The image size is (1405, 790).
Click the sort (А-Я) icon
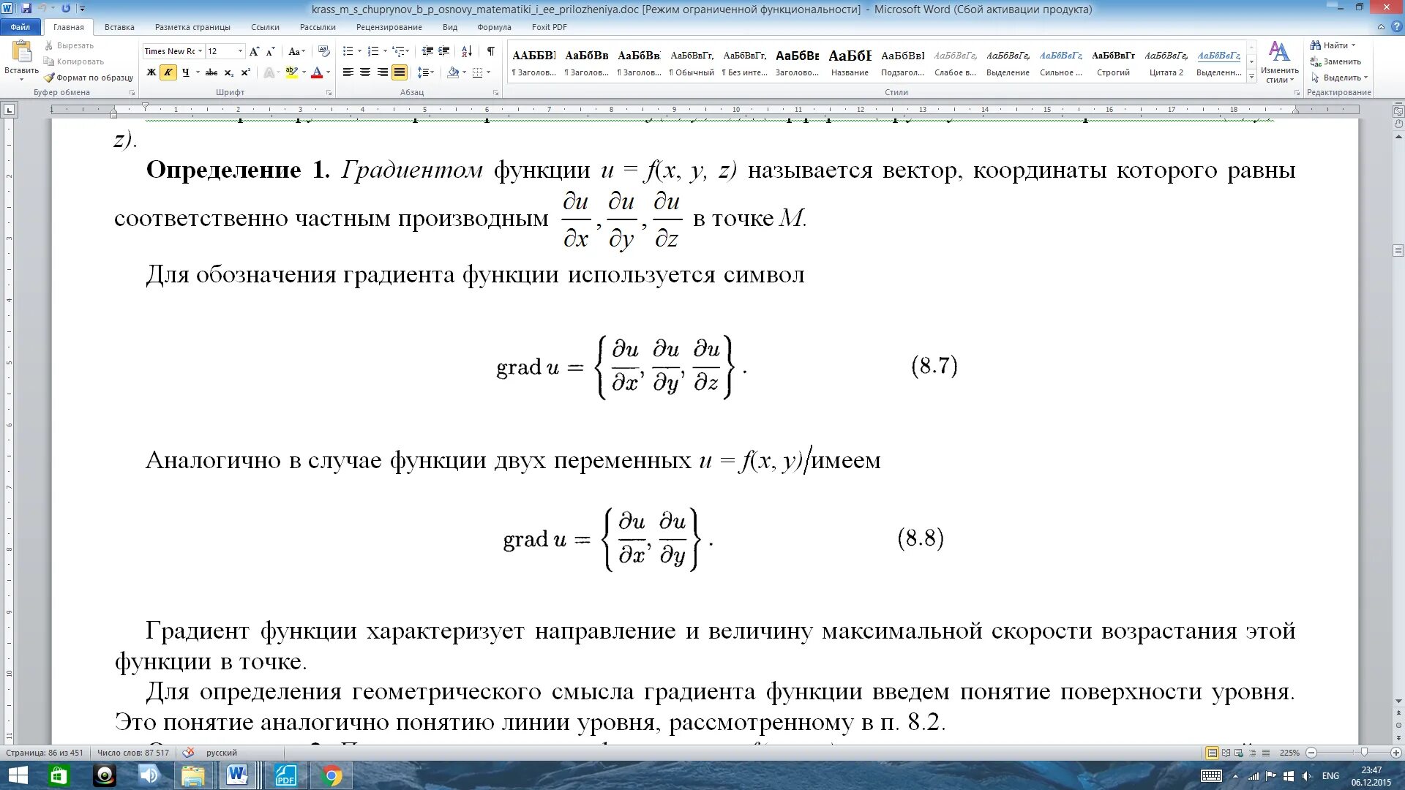click(466, 51)
